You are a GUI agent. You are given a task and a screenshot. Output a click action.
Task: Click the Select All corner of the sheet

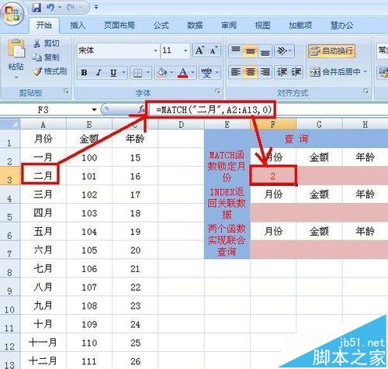pos(10,124)
